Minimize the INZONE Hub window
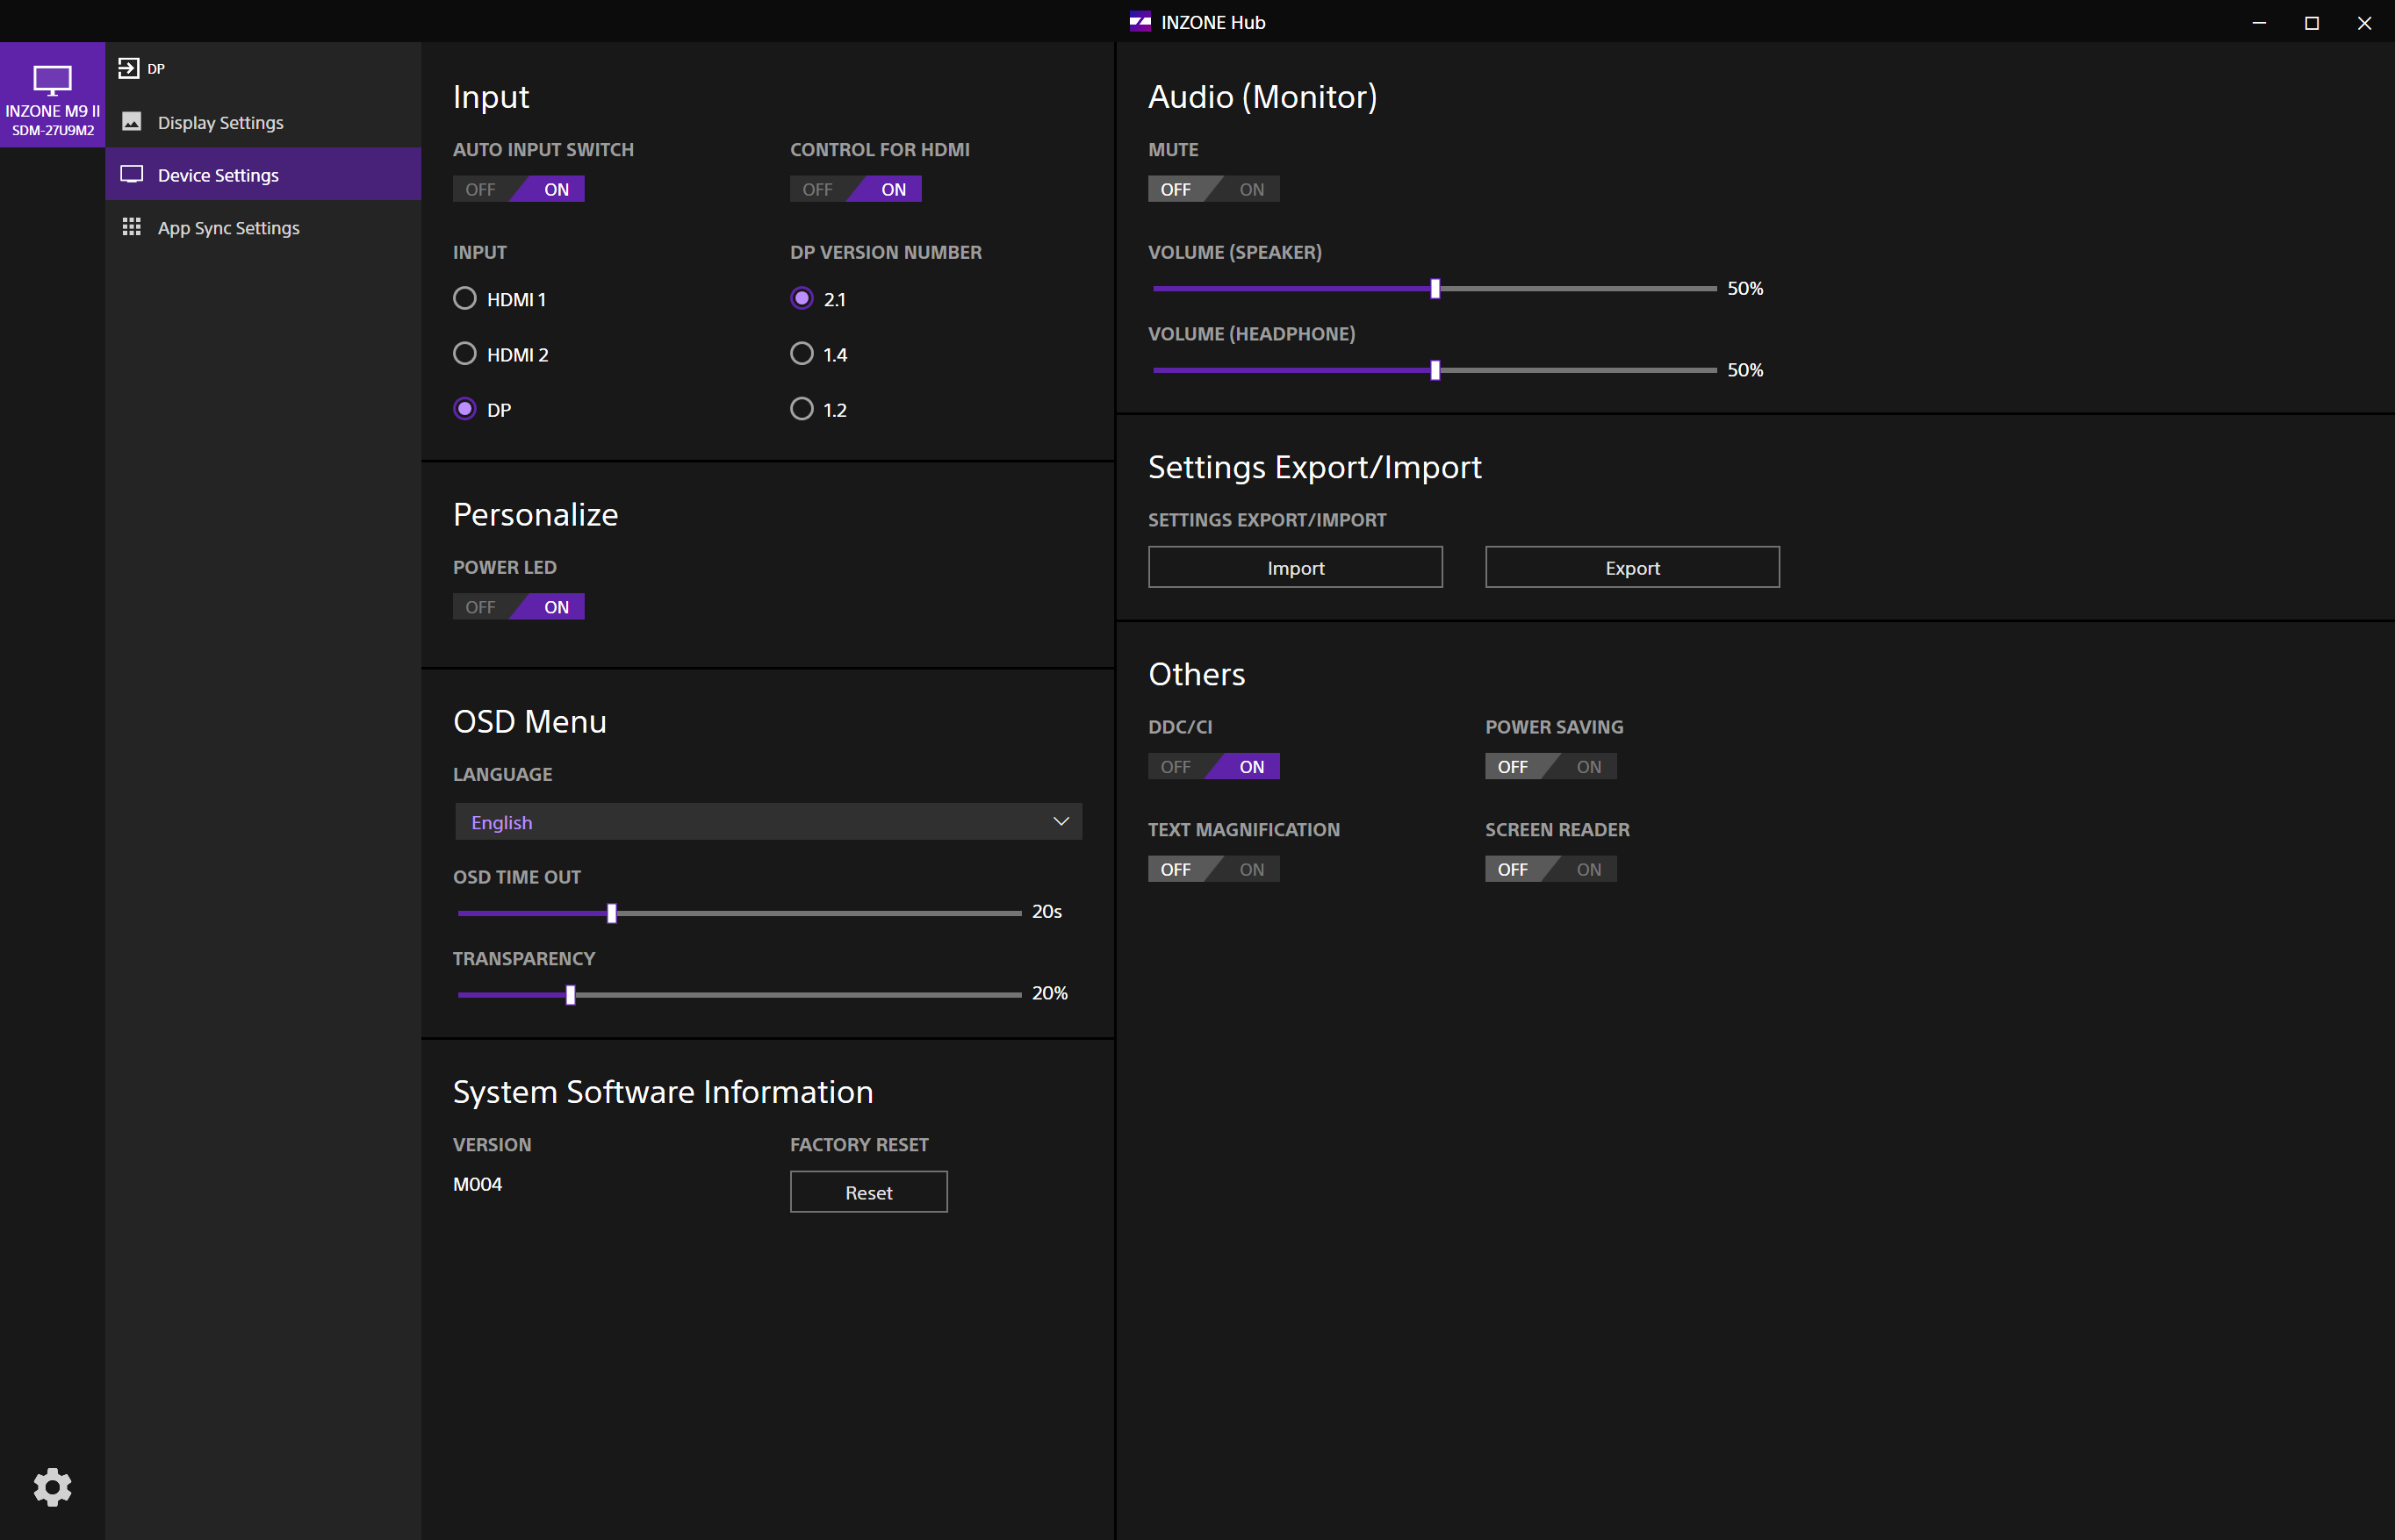Image resolution: width=2395 pixels, height=1540 pixels. 2259,22
